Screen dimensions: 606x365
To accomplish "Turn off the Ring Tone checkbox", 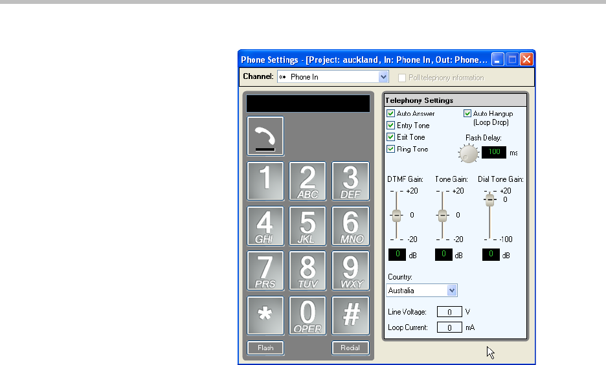I will (x=390, y=149).
